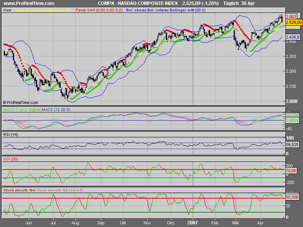The image size is (303, 227).
Task: Click the RSI (14) indicator label
Action: [11, 135]
